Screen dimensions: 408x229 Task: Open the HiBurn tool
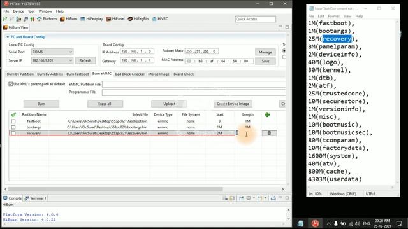click(69, 19)
